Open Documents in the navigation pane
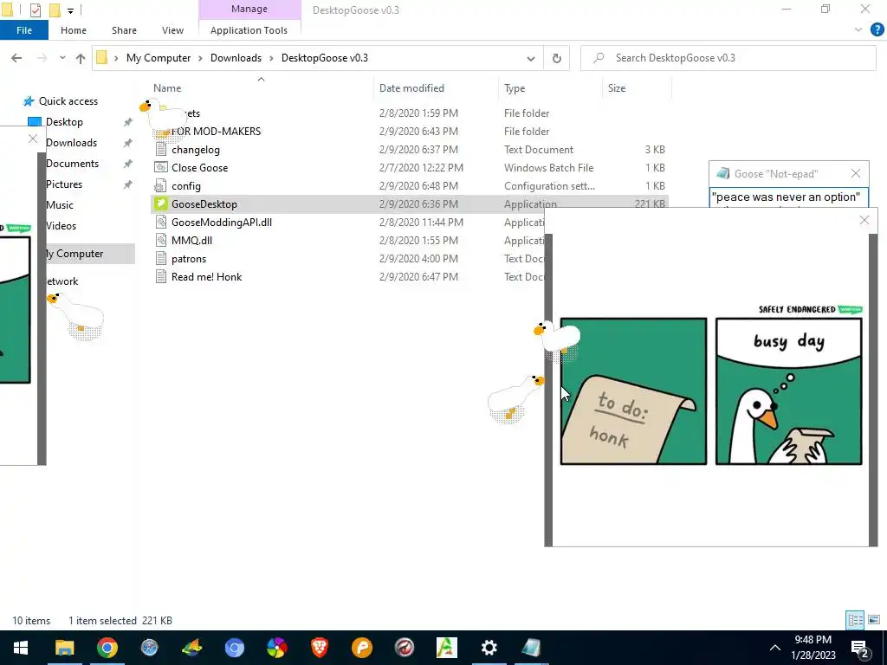887x665 pixels. [72, 164]
